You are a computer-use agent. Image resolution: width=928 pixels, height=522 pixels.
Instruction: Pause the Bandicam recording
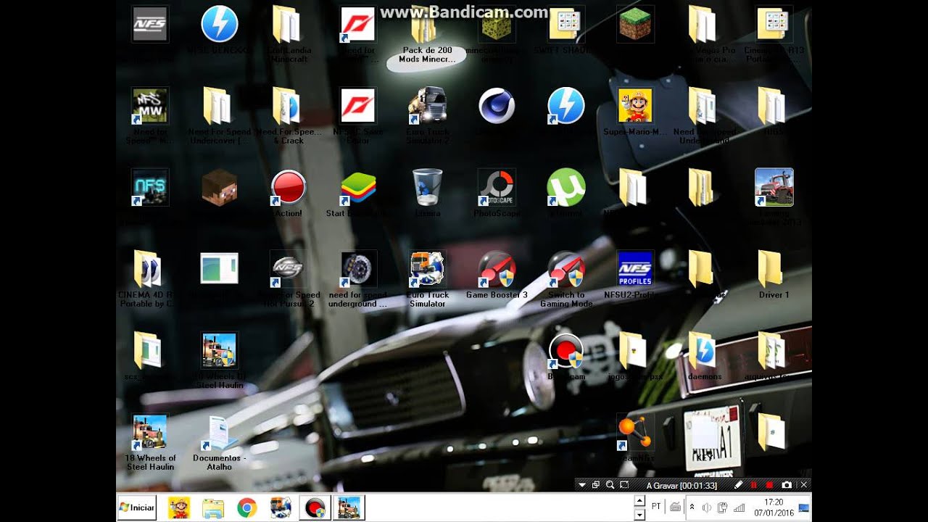pyautogui.click(x=754, y=485)
